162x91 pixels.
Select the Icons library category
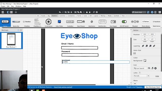[85, 16]
